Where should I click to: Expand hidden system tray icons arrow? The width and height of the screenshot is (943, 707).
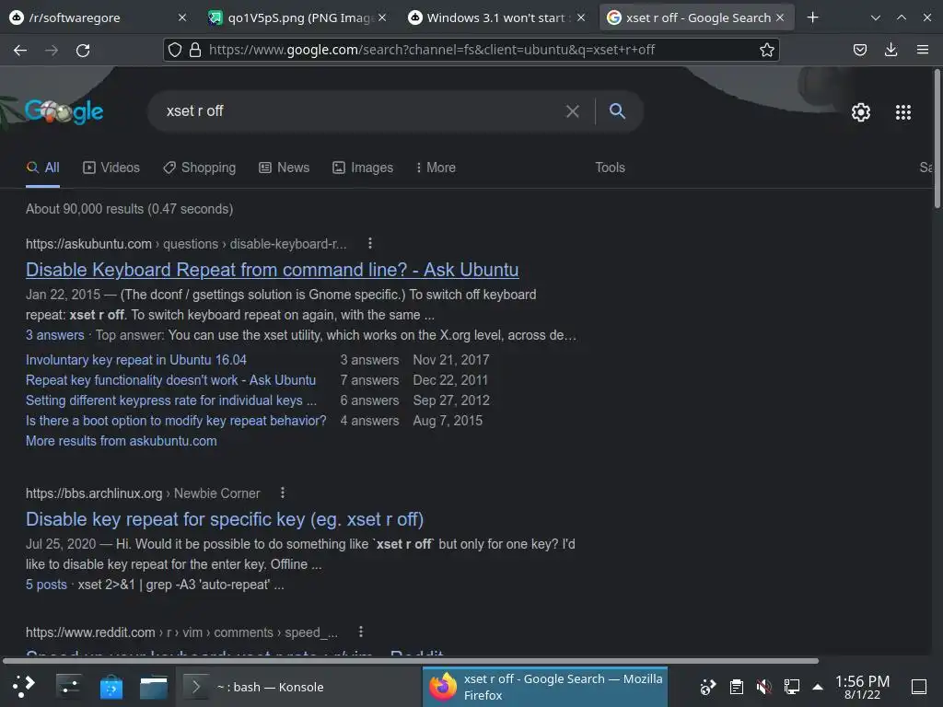(x=818, y=687)
